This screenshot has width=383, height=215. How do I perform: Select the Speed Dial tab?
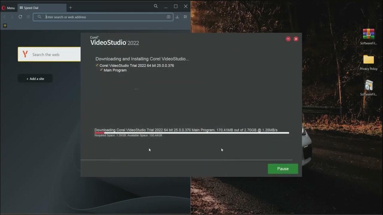(42, 8)
